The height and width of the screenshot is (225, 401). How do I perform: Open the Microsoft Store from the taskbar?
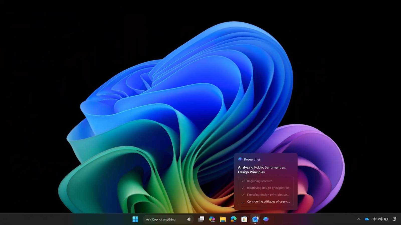click(x=244, y=219)
